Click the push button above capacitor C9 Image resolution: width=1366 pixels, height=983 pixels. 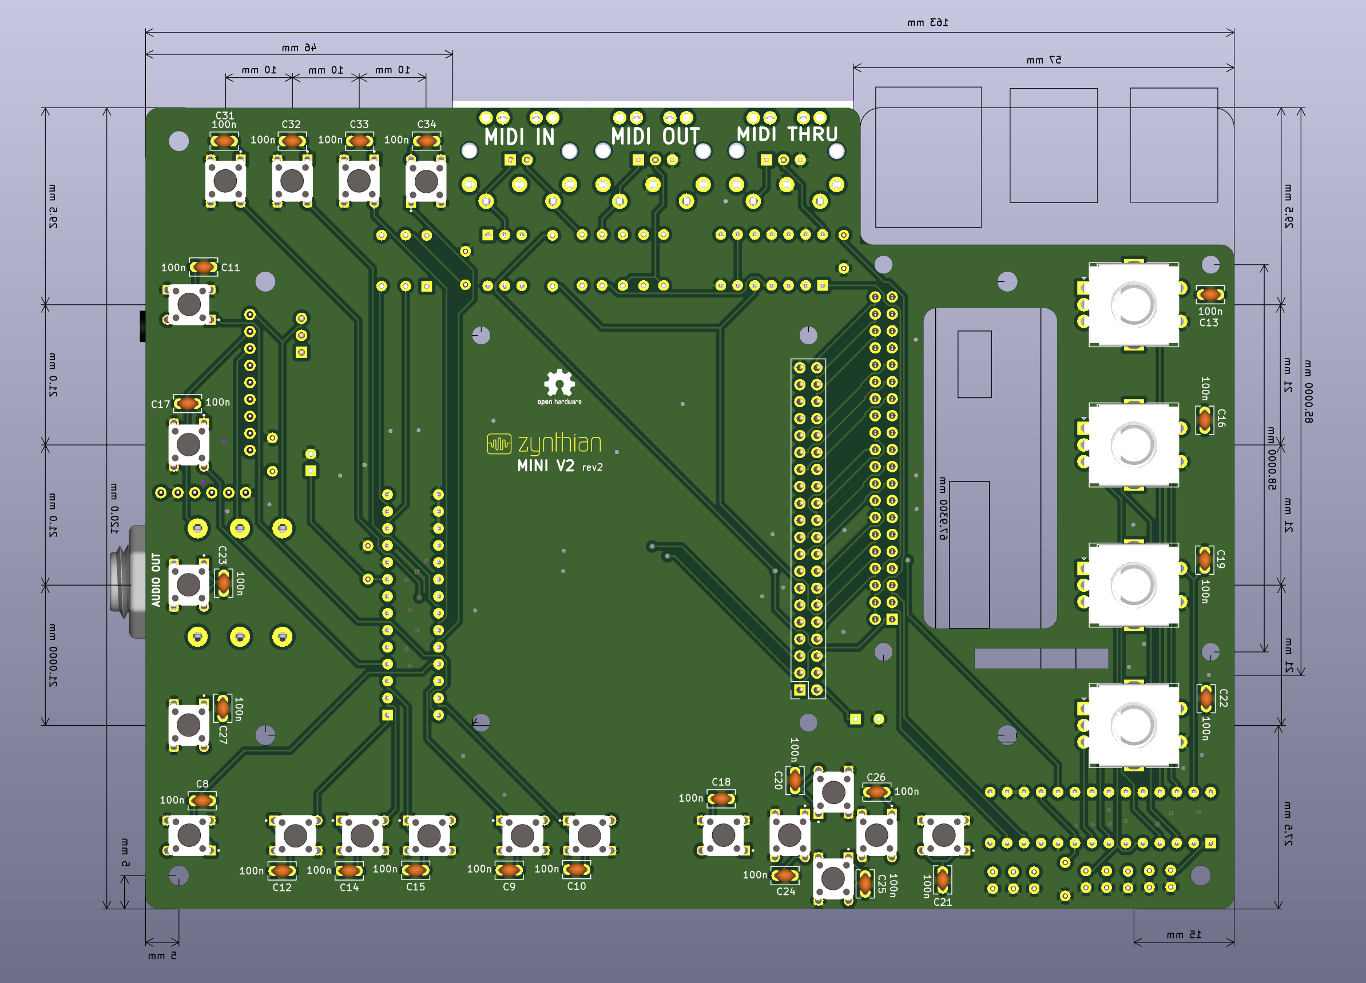tap(522, 835)
